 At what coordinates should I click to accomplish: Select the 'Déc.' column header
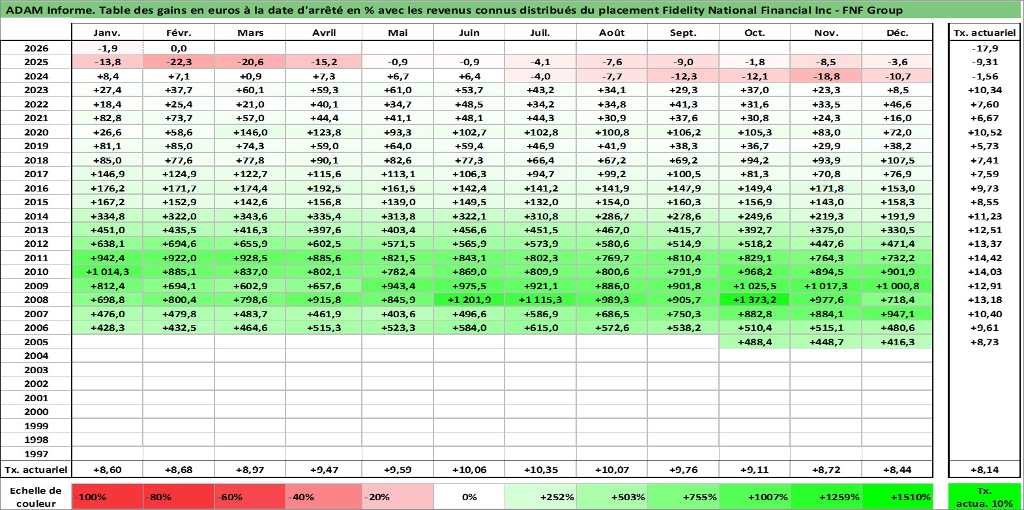tap(898, 33)
